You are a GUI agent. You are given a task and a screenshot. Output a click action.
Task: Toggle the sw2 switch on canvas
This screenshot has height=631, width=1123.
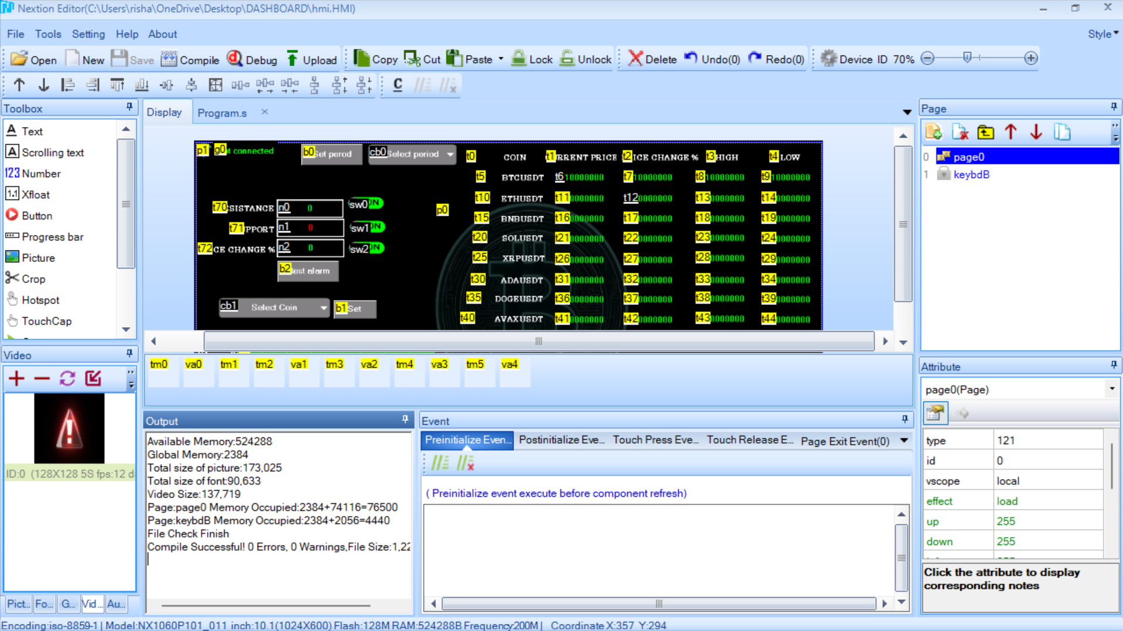(367, 248)
